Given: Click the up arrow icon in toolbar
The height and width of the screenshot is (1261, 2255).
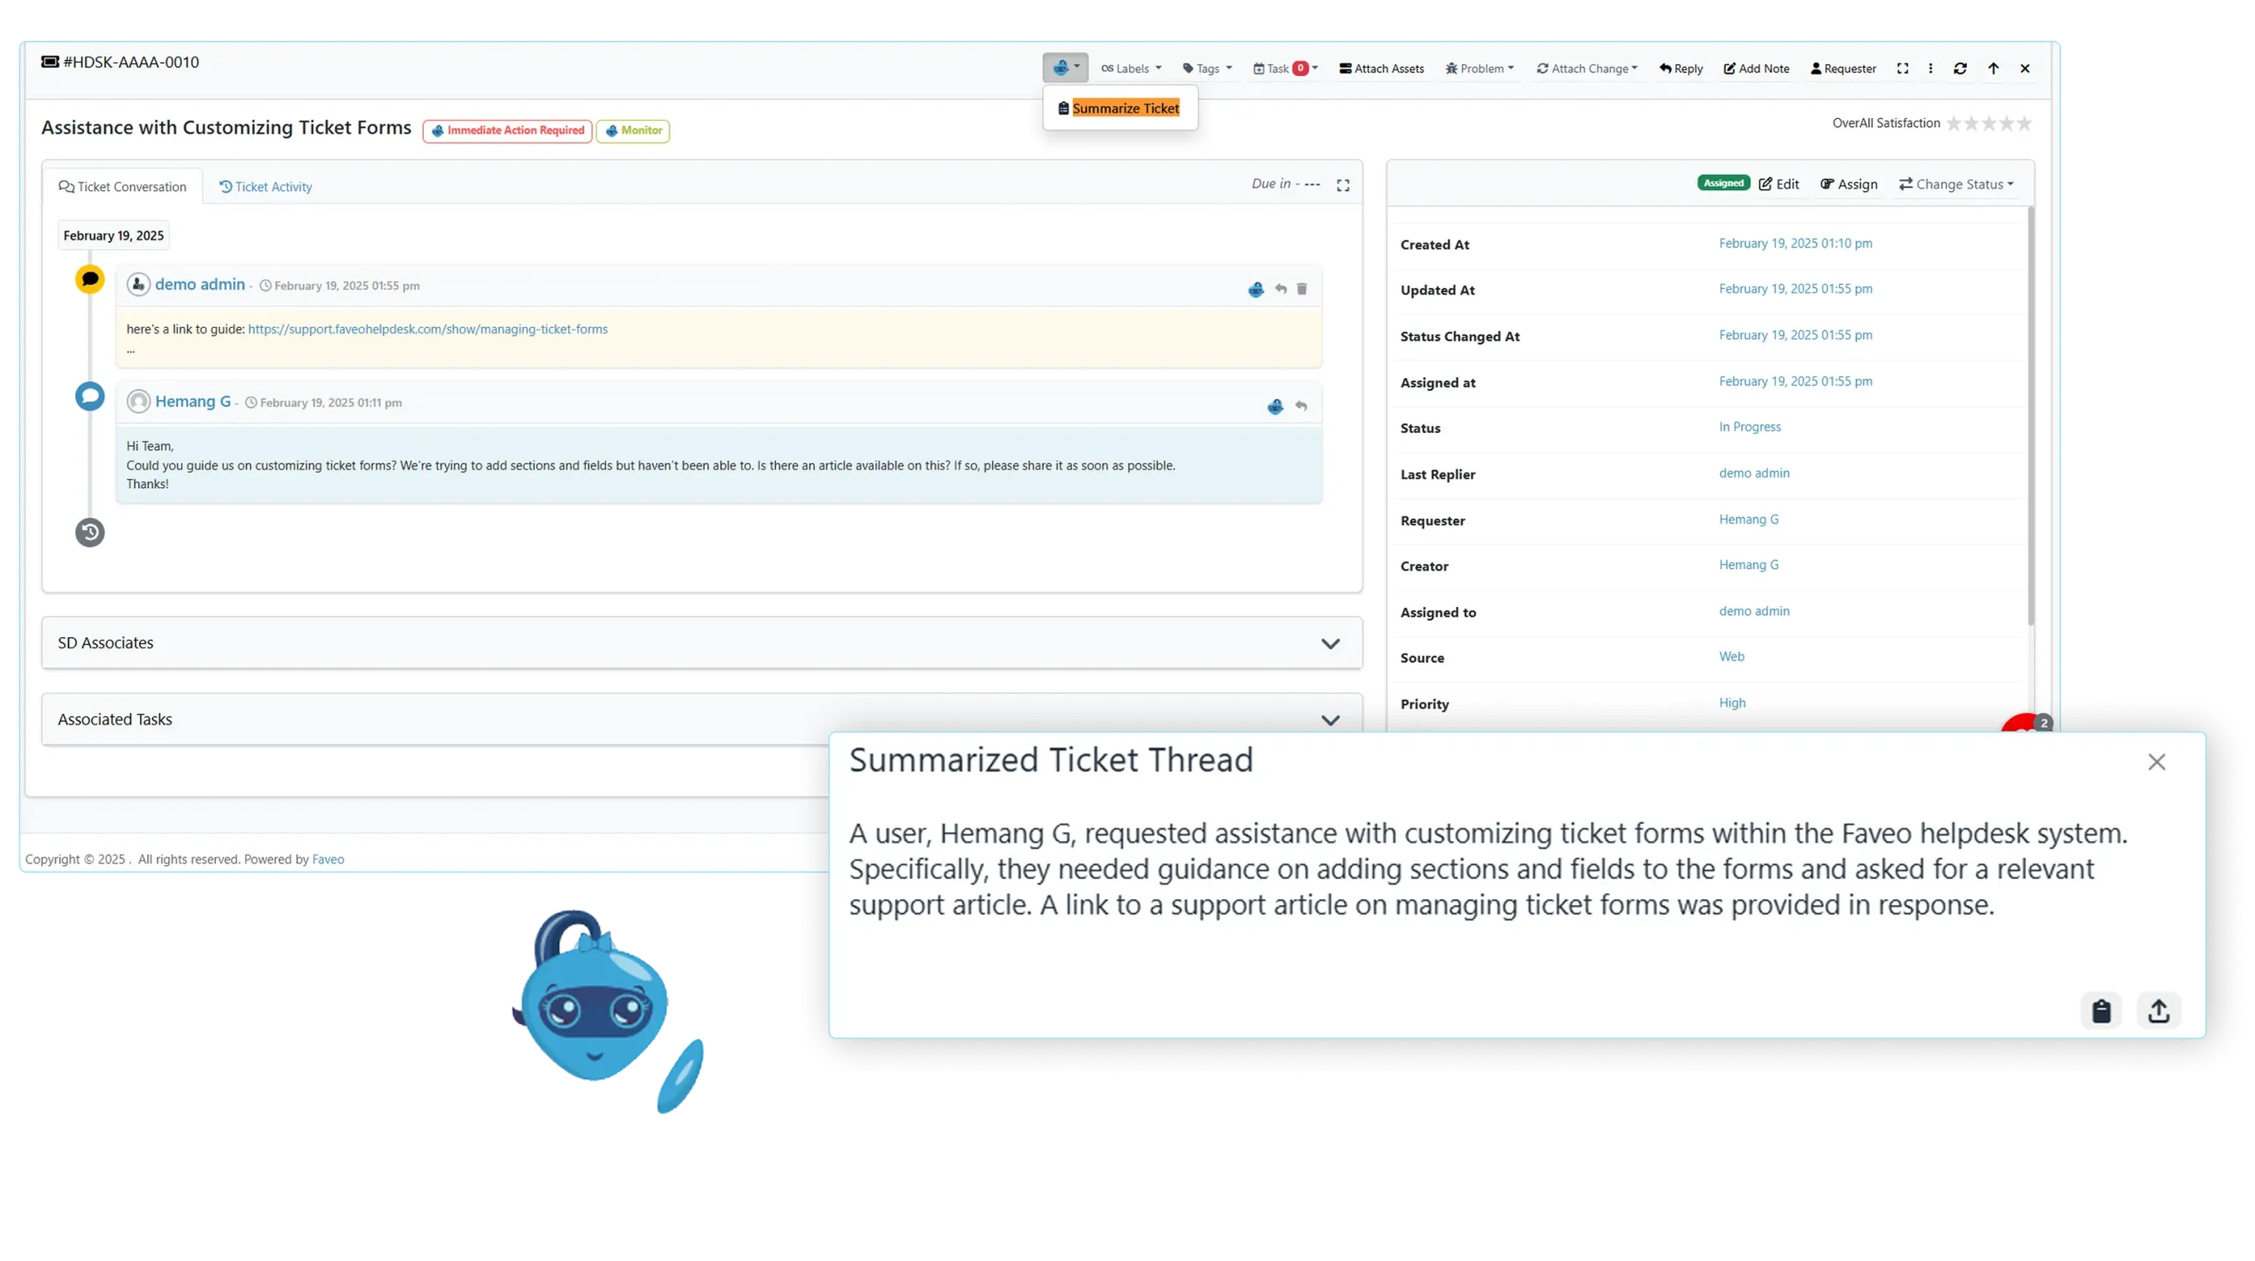Looking at the screenshot, I should pos(1993,69).
